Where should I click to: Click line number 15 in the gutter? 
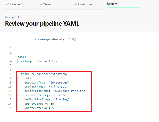pos(10,108)
